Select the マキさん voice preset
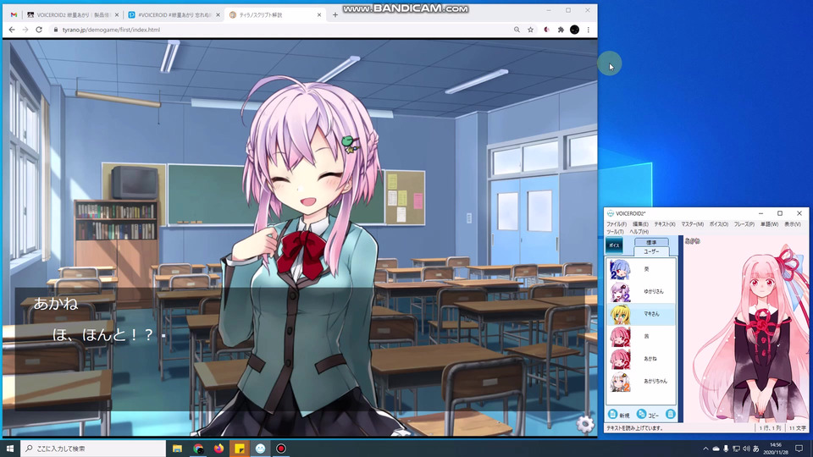This screenshot has width=813, height=457. tap(641, 314)
